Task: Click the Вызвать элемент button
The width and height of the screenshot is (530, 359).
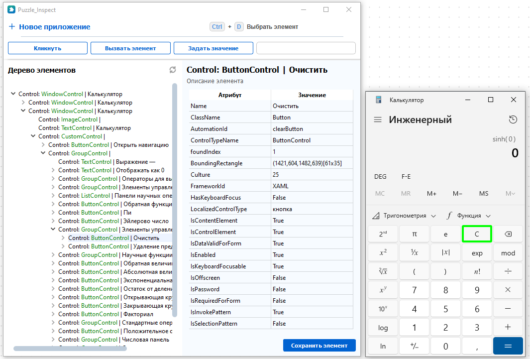Action: click(130, 48)
